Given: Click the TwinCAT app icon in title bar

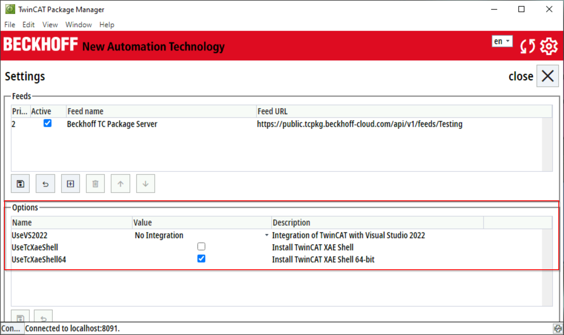Looking at the screenshot, I should [x=10, y=9].
